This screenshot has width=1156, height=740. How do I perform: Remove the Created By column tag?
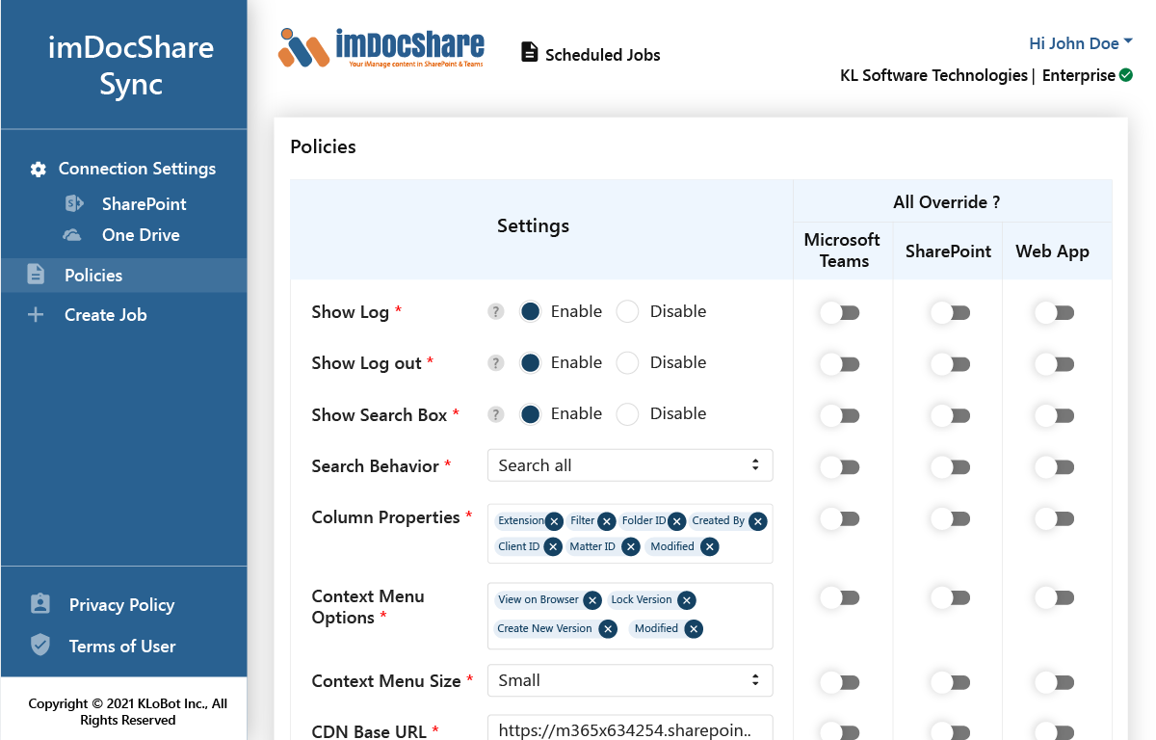pos(758,521)
